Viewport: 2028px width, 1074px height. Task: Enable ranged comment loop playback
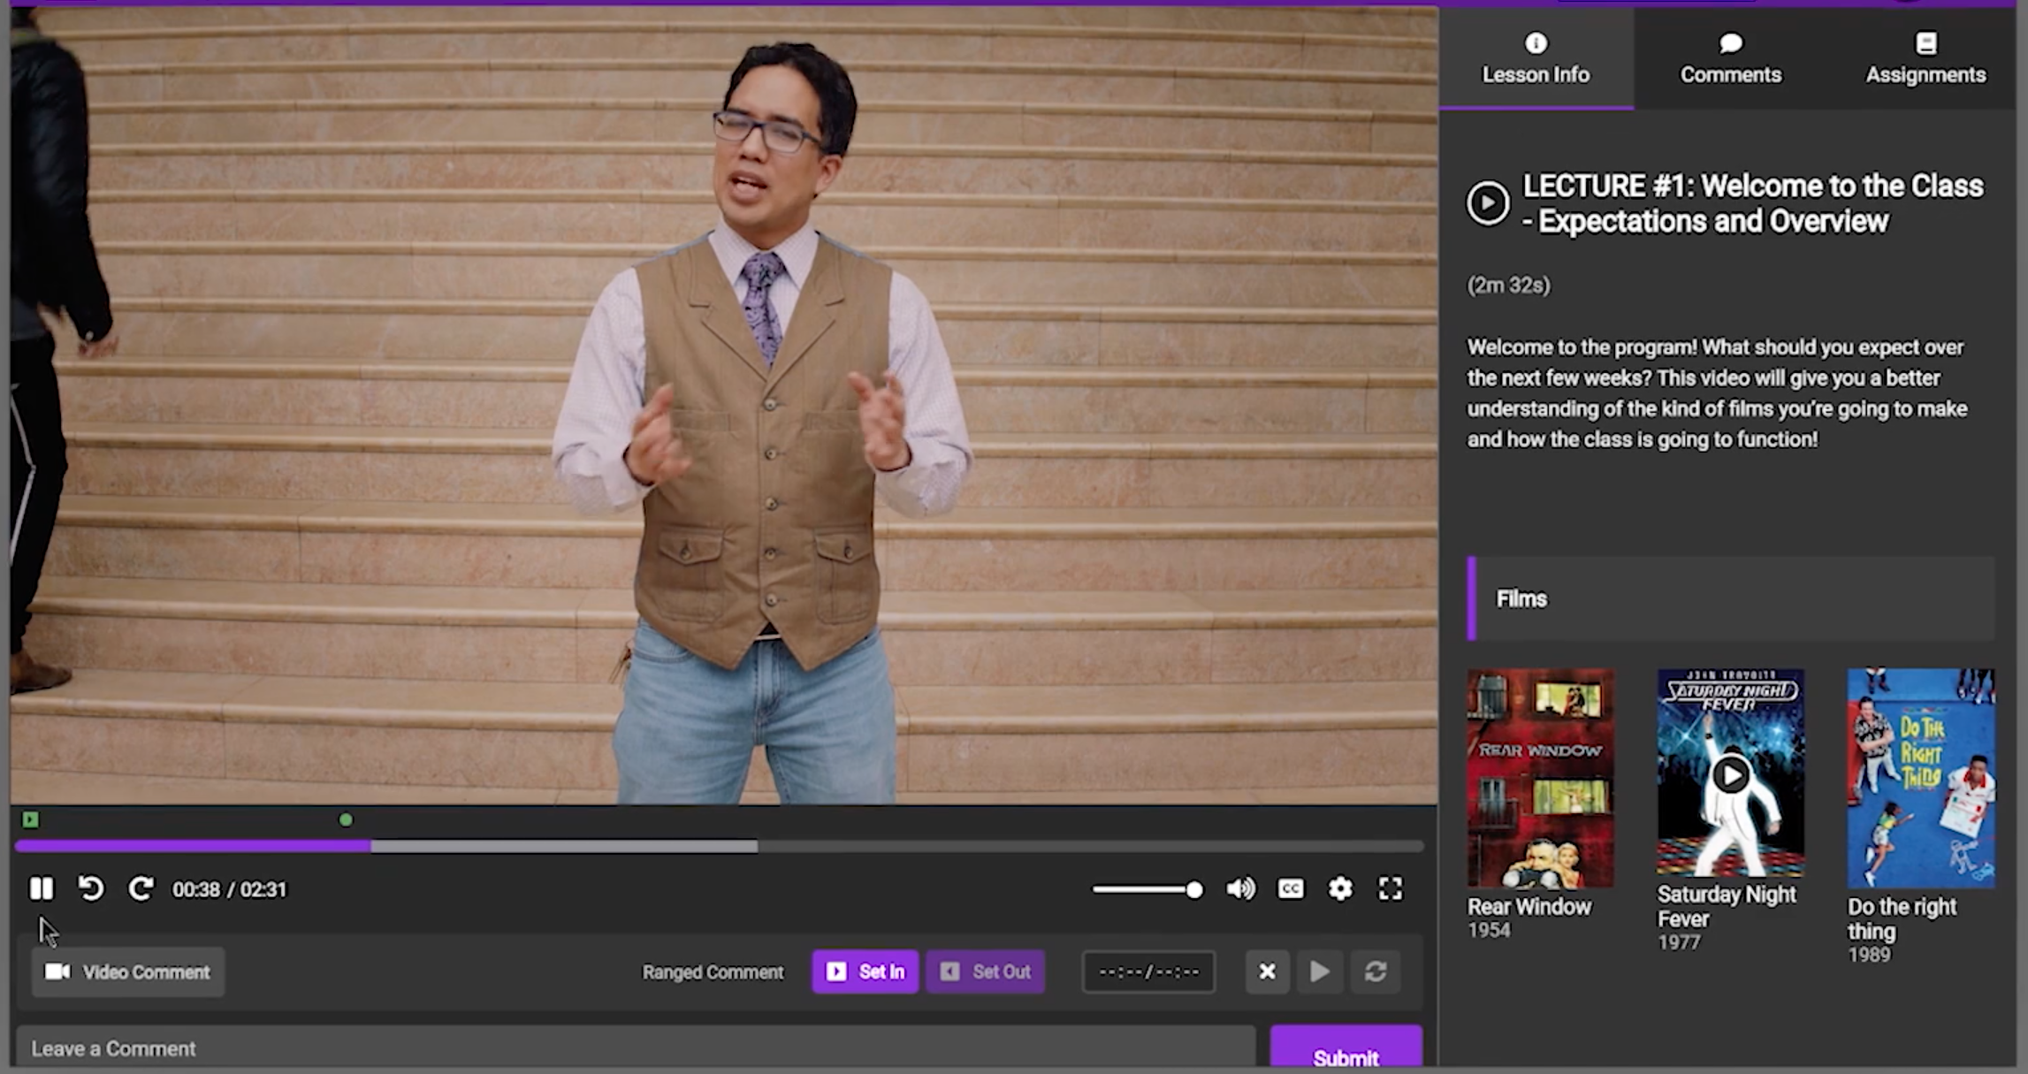coord(1375,971)
